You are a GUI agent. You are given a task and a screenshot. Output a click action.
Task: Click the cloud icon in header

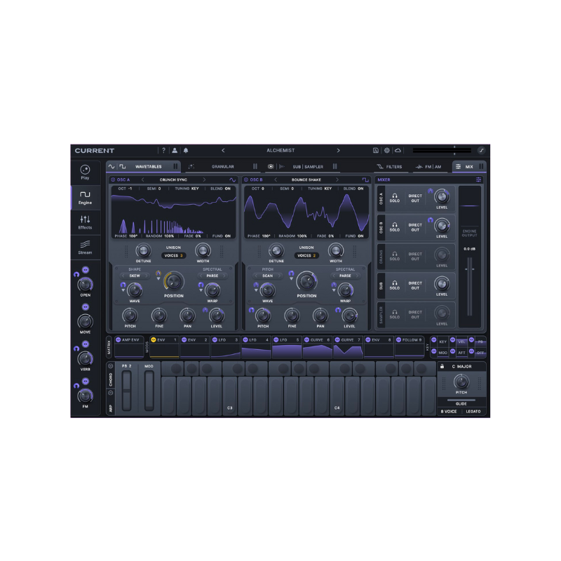coord(398,150)
